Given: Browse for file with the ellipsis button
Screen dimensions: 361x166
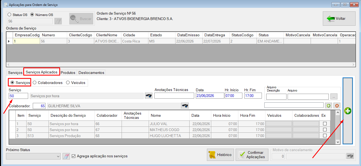Looking at the screenshot, I should coord(334,97).
